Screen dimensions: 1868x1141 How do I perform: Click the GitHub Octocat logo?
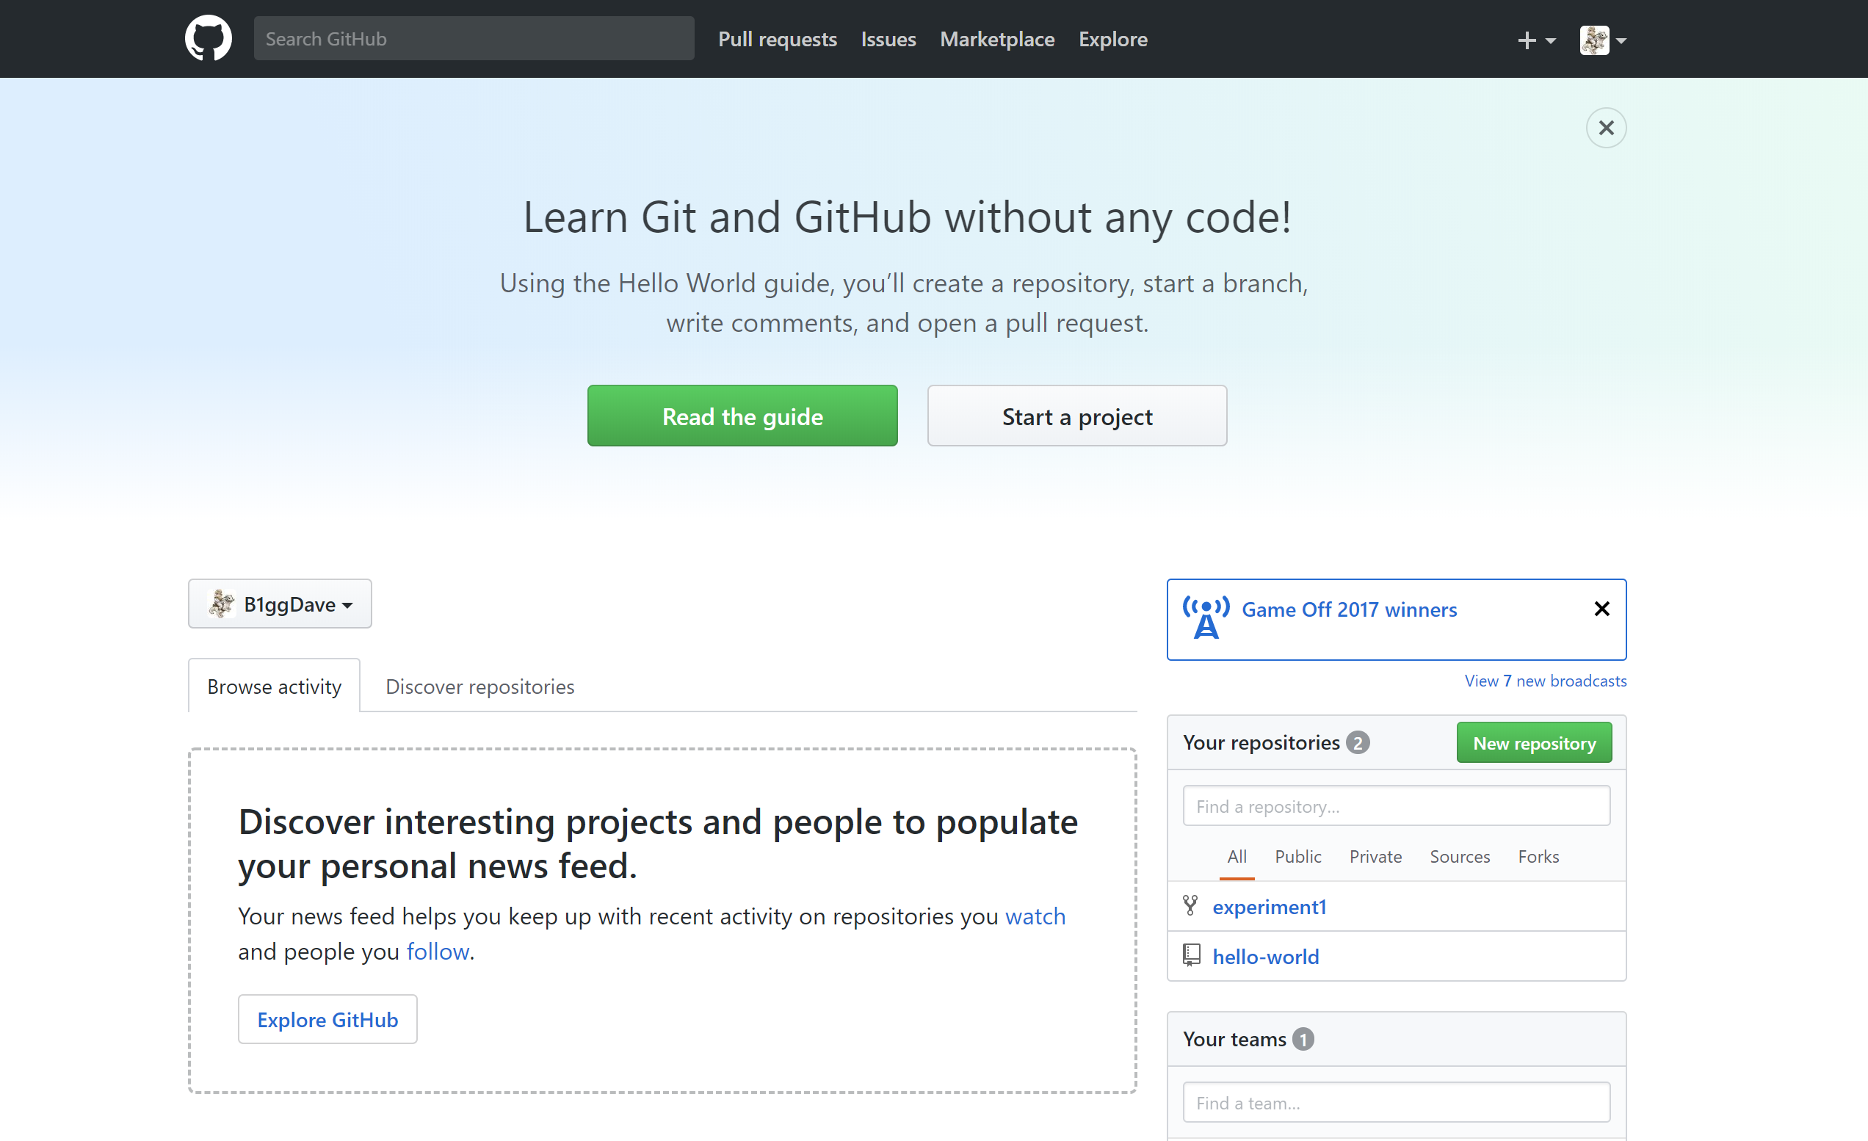(x=209, y=38)
